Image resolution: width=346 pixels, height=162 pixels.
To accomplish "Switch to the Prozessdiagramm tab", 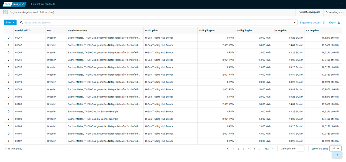I will click(335, 12).
